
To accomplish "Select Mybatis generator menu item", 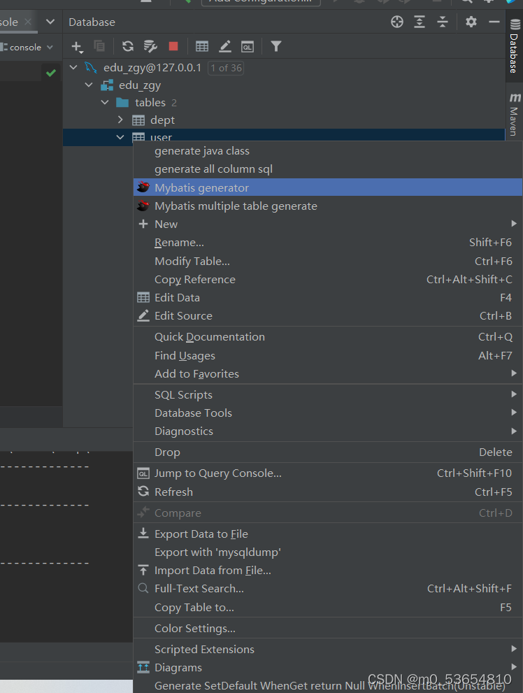I will coord(328,187).
